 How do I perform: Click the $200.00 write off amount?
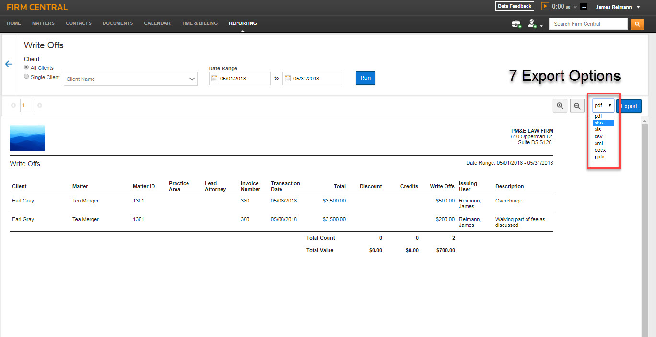click(445, 219)
